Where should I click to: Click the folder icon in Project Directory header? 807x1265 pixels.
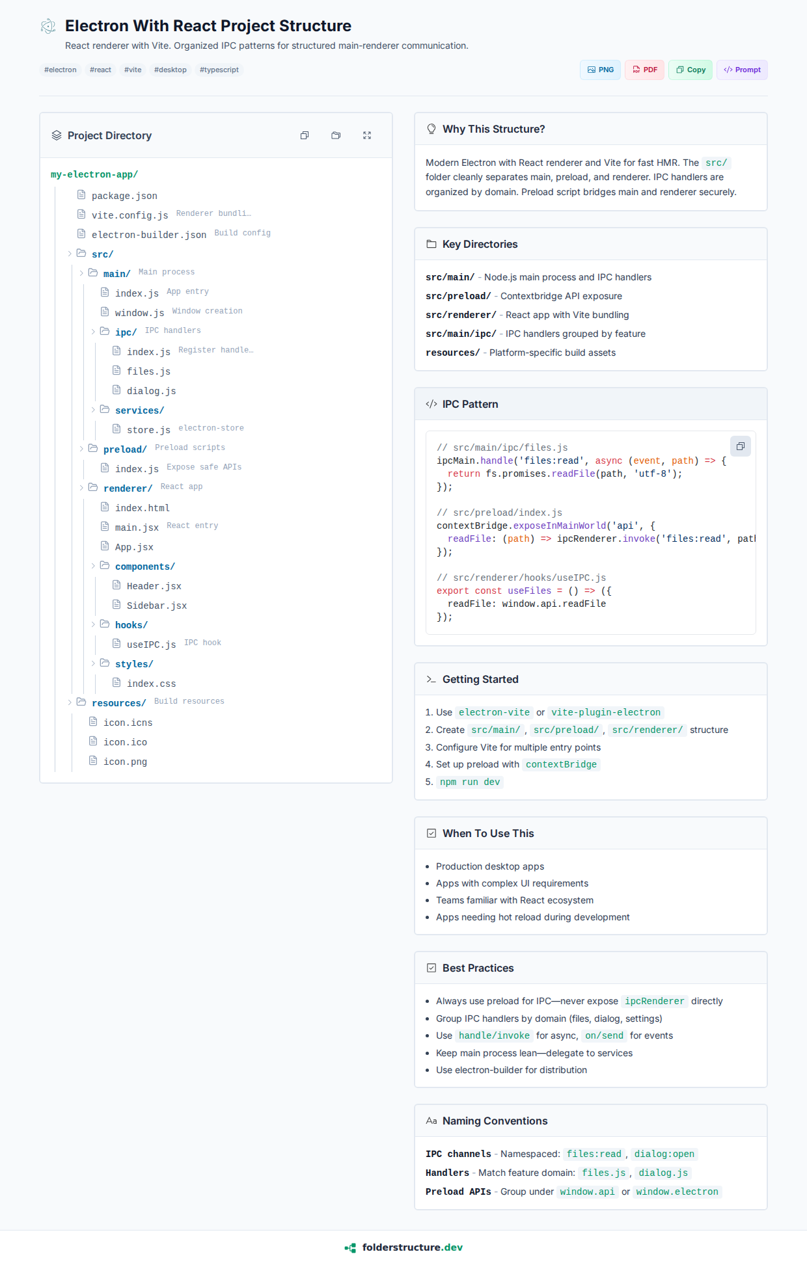click(x=336, y=135)
